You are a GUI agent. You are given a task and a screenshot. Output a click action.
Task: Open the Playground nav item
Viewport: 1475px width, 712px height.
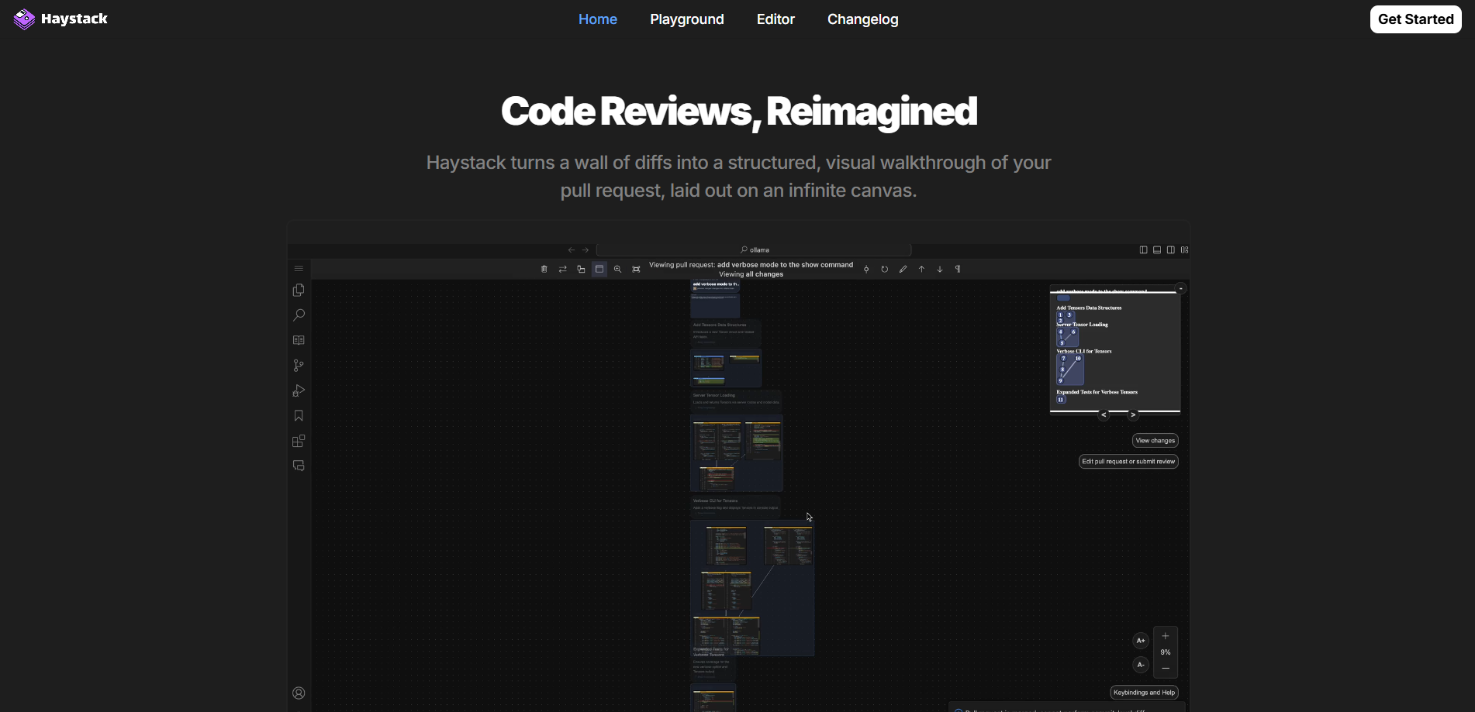click(x=686, y=19)
